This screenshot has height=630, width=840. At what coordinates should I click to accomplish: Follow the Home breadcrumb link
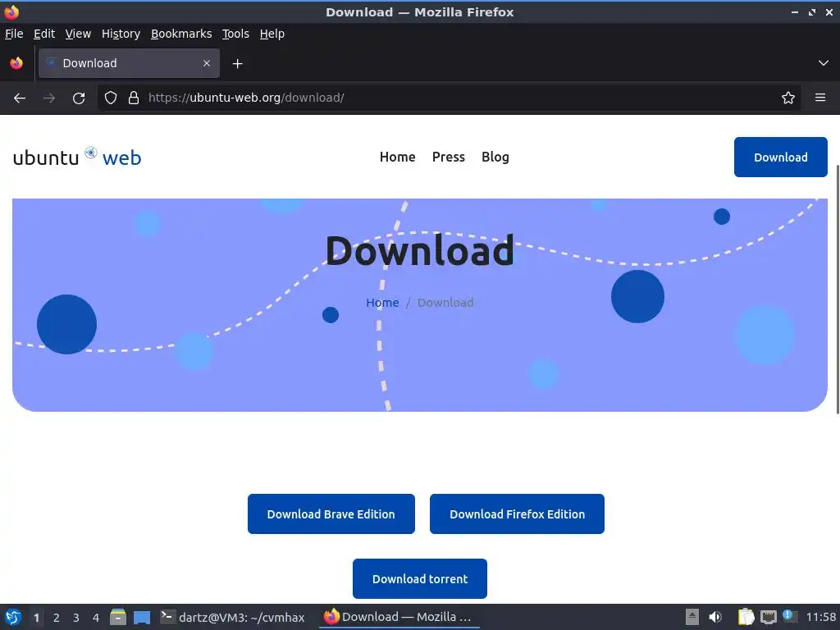382,303
